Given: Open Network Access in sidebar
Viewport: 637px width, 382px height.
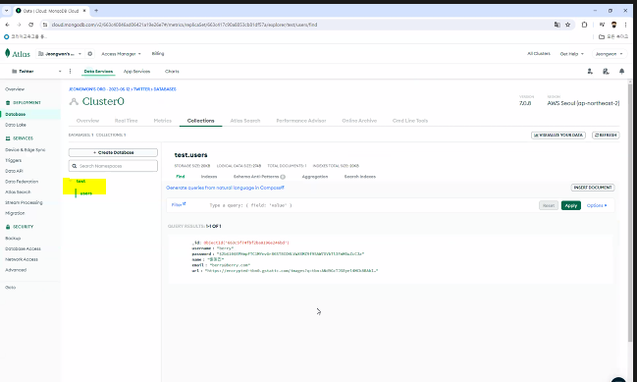Looking at the screenshot, I should pyautogui.click(x=22, y=259).
